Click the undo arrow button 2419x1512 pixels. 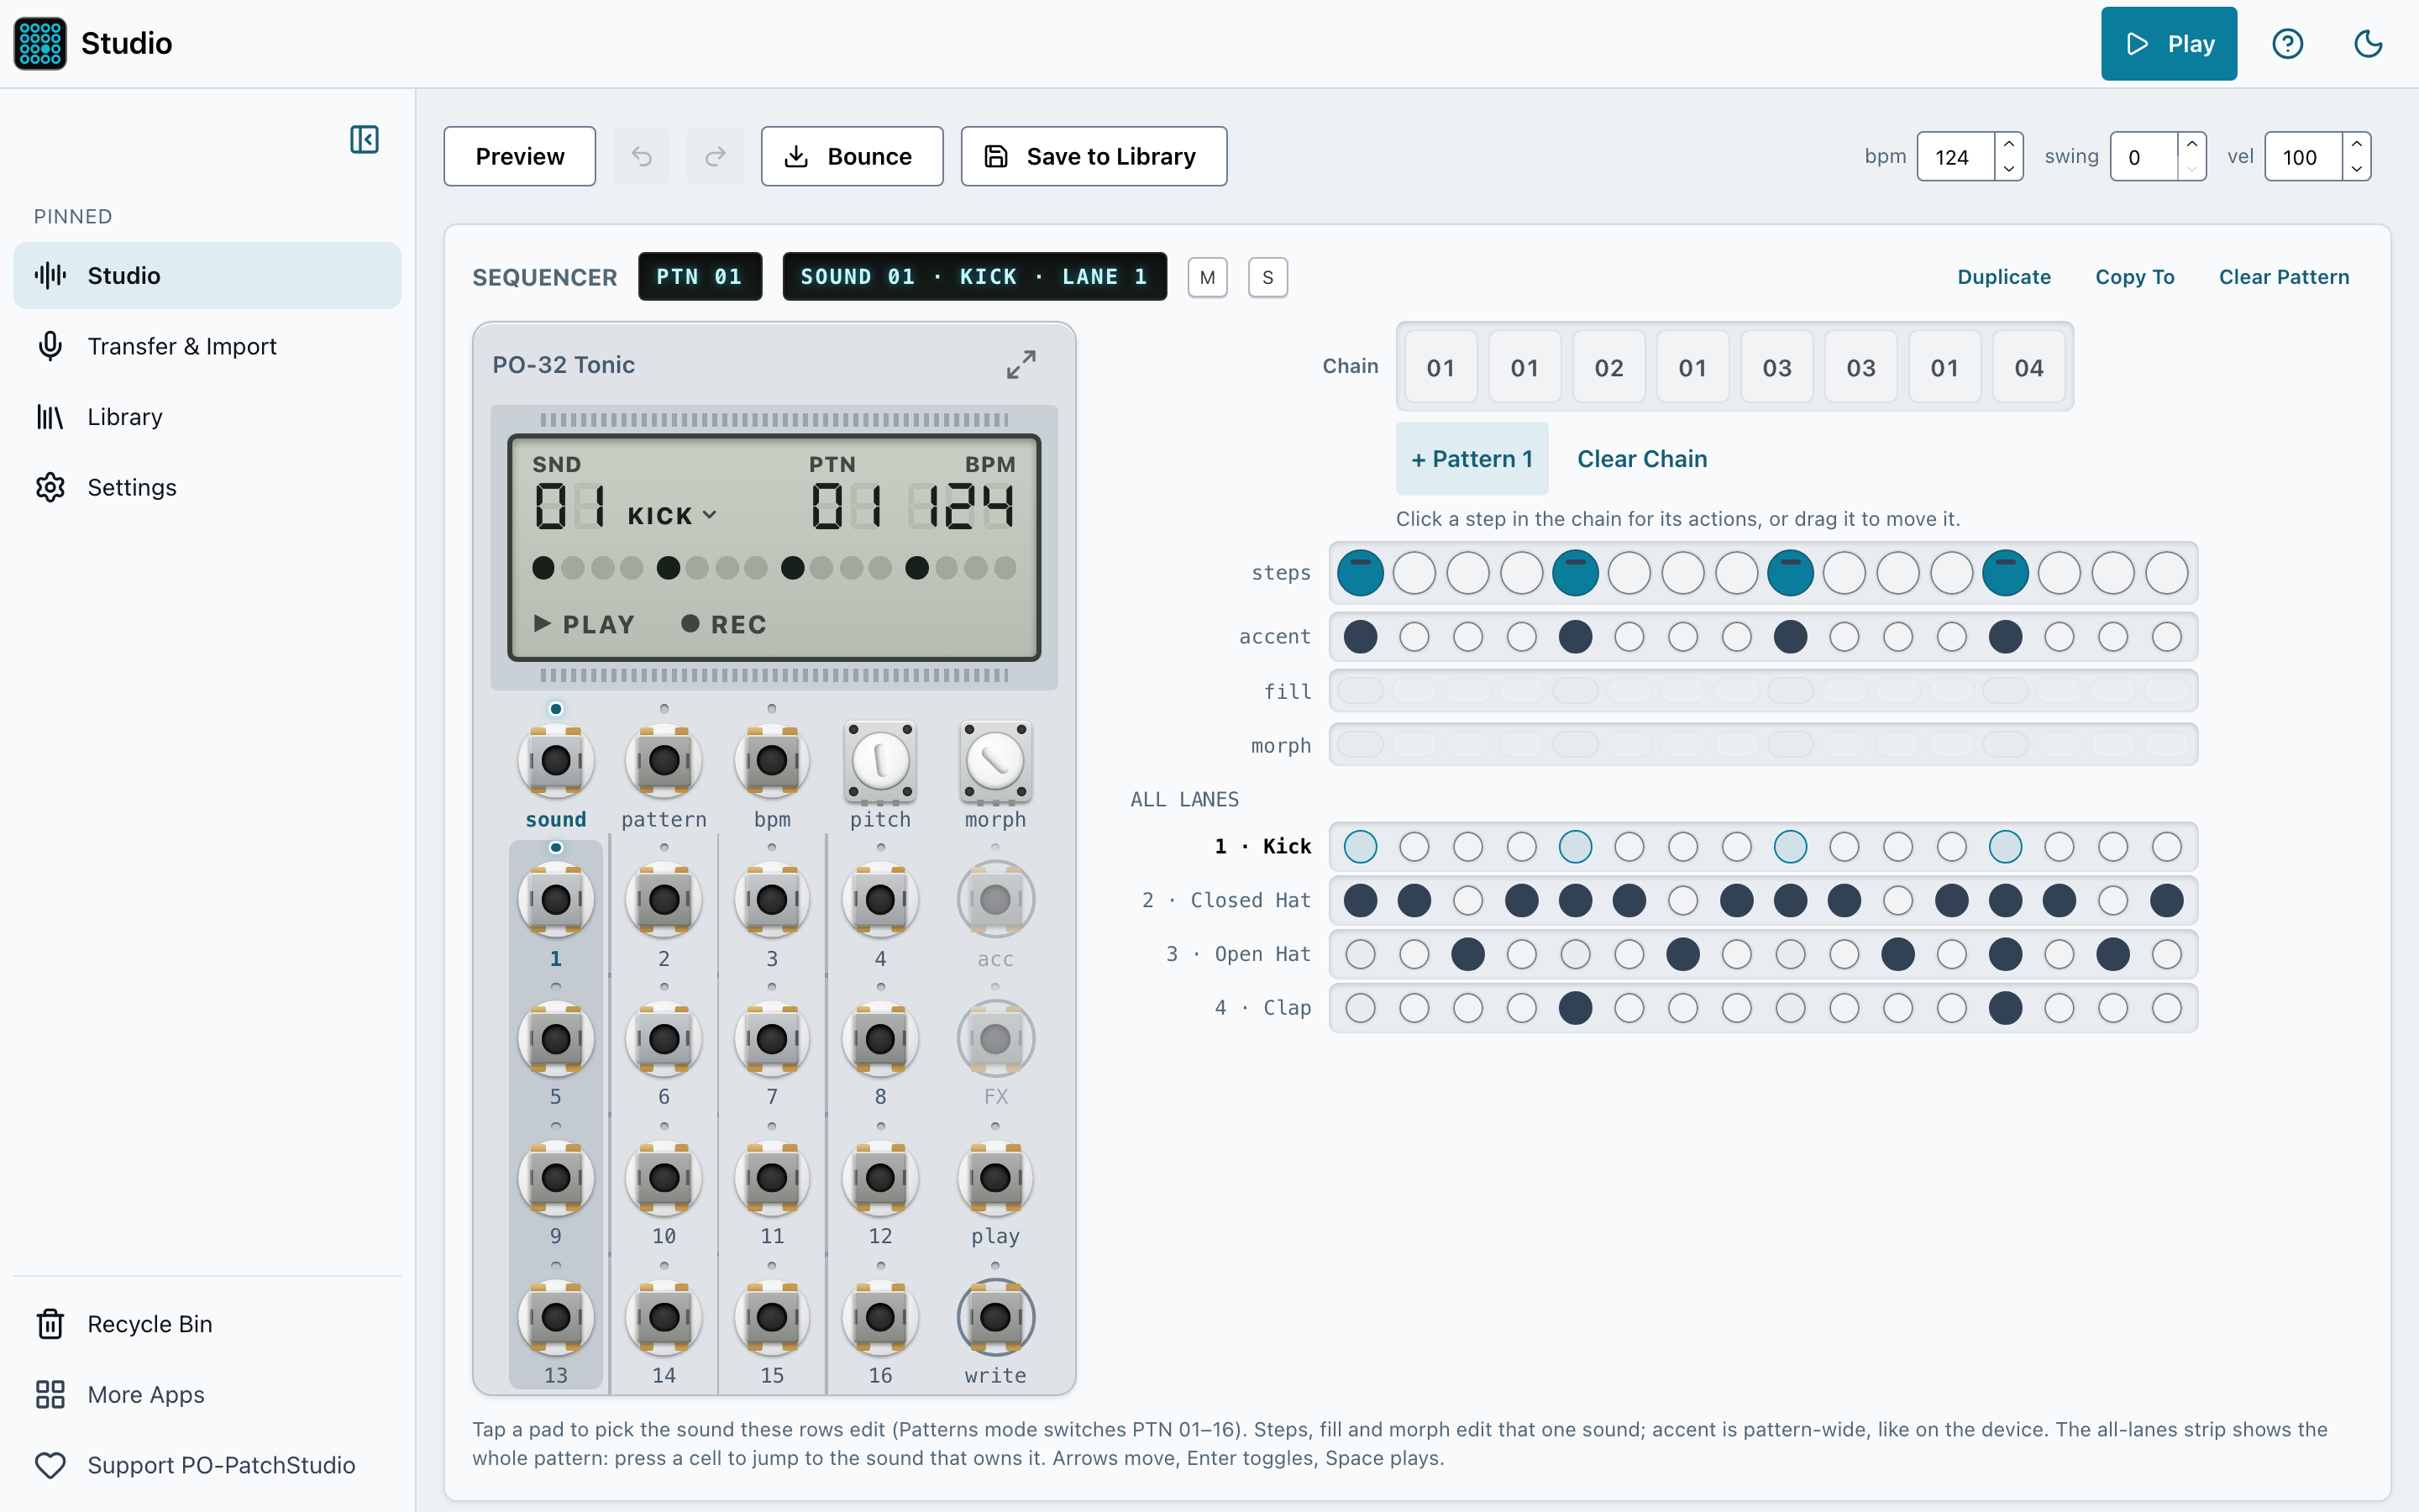coord(642,156)
